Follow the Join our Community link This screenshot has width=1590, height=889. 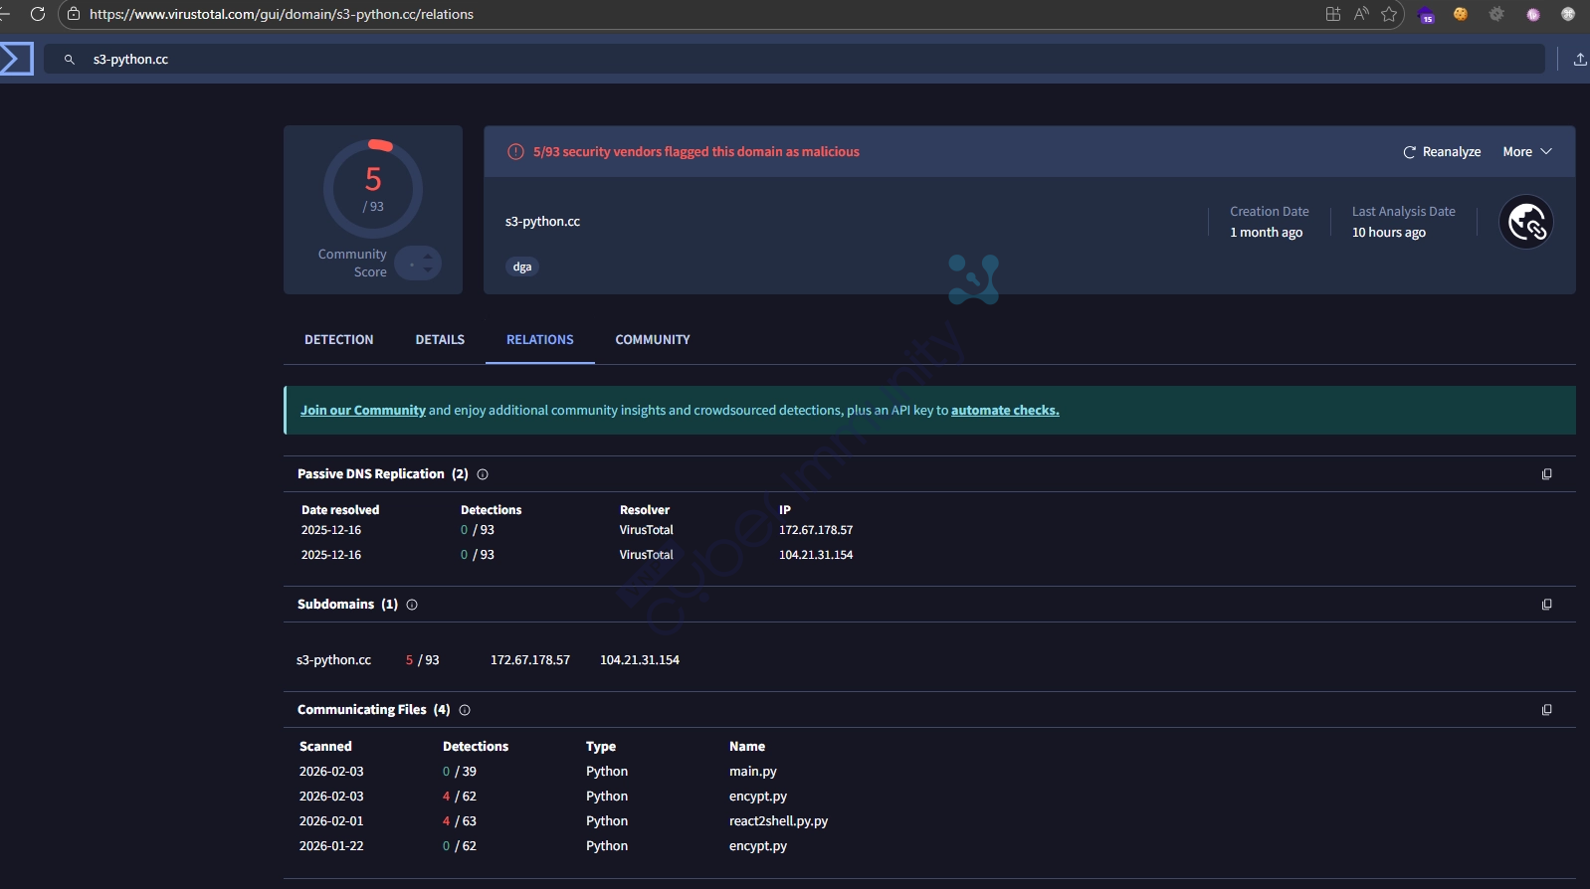(363, 411)
